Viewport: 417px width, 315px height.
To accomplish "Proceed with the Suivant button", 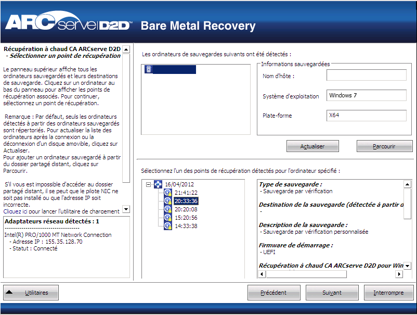I will [x=332, y=293].
